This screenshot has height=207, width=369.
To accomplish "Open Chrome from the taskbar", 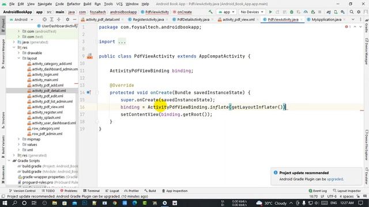I will 115,203.
